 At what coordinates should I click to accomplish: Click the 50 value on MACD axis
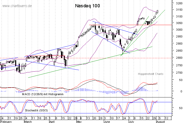pos(180,80)
